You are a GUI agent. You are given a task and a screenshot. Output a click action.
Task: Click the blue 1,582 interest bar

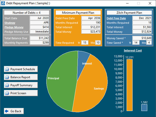coord(144,108)
